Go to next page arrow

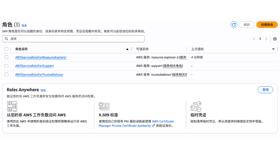[266, 39]
